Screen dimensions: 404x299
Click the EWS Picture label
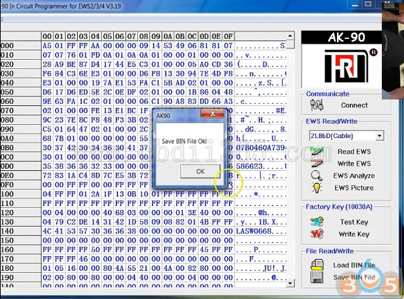point(354,188)
